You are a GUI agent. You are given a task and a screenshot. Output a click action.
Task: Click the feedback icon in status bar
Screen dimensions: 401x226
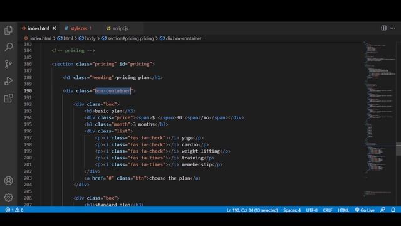(x=383, y=210)
